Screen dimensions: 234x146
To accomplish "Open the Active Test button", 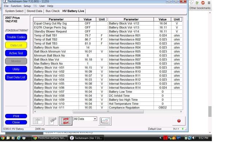I will [16, 53].
